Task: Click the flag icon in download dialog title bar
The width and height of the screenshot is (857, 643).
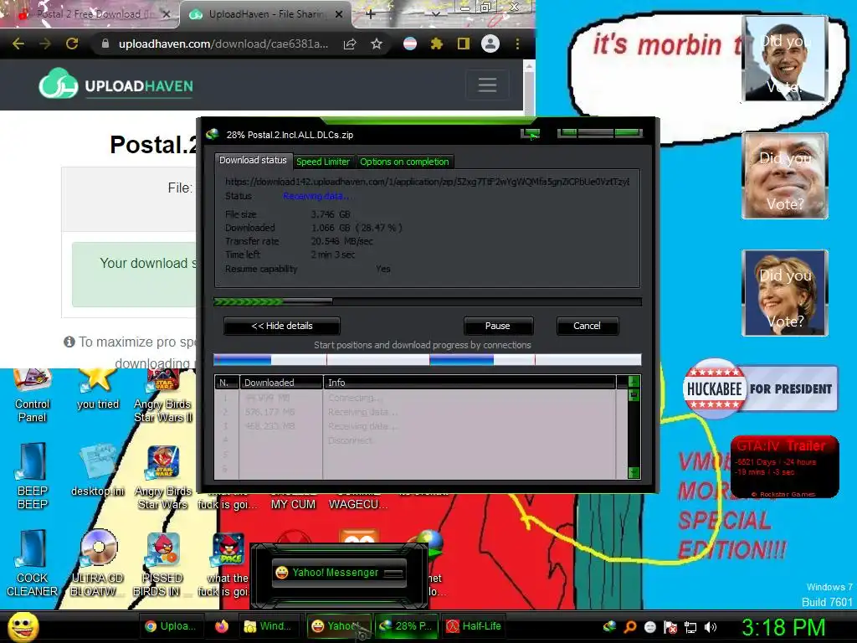Action: coord(530,134)
